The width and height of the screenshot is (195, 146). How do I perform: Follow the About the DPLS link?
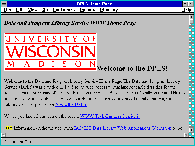(x=71, y=104)
